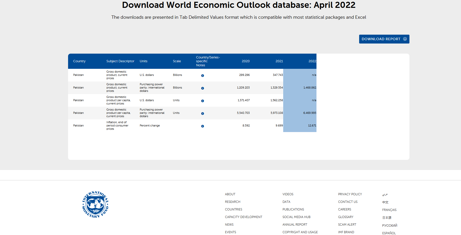The height and width of the screenshot is (235, 461).
Task: Open the Social Media Hub link
Action: click(296, 217)
